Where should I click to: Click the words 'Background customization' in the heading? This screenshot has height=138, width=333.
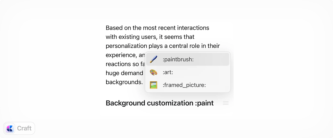tap(150, 103)
